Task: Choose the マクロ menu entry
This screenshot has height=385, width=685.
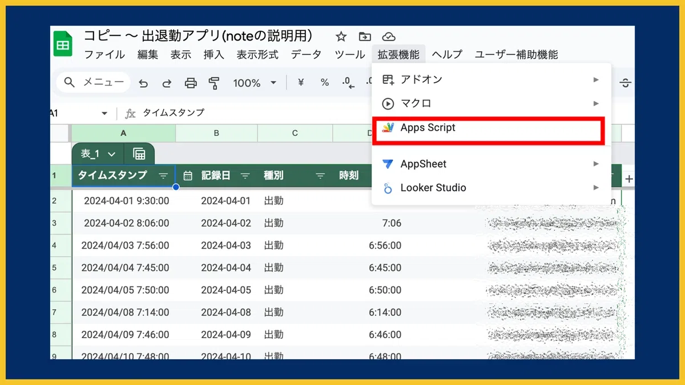Action: 491,104
